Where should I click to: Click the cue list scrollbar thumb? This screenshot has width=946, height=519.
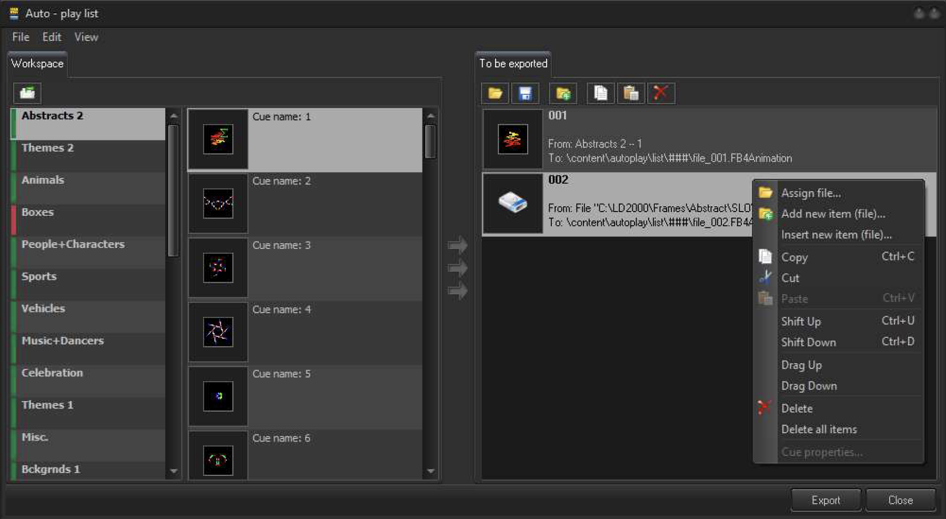pyautogui.click(x=430, y=141)
